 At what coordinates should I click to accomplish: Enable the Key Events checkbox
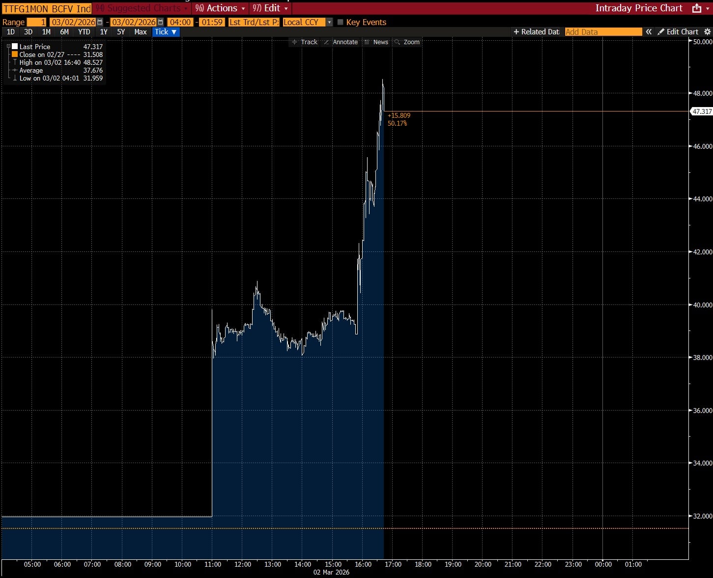[x=340, y=22]
